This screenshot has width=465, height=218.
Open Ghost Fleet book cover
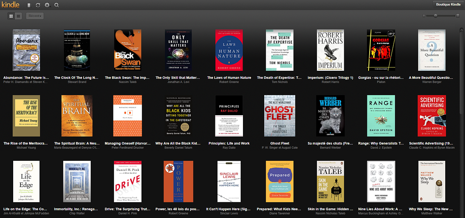coord(280,116)
